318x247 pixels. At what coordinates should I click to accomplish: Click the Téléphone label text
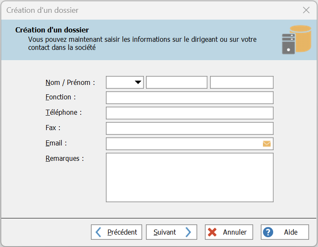click(63, 113)
